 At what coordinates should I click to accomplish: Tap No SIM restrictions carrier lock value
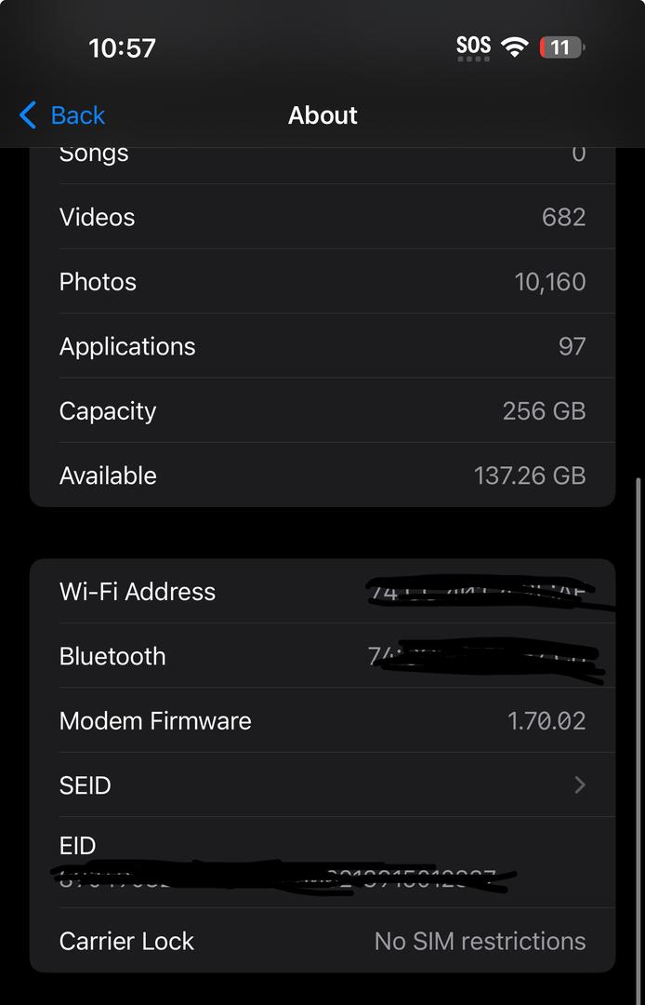pos(480,941)
